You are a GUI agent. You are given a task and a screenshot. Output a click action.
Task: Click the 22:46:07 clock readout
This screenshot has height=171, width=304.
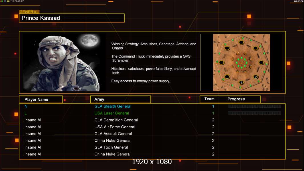click(19, 1)
